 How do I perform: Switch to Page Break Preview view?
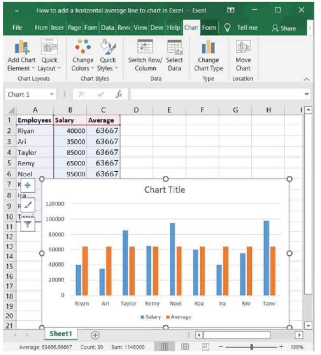pos(205,347)
